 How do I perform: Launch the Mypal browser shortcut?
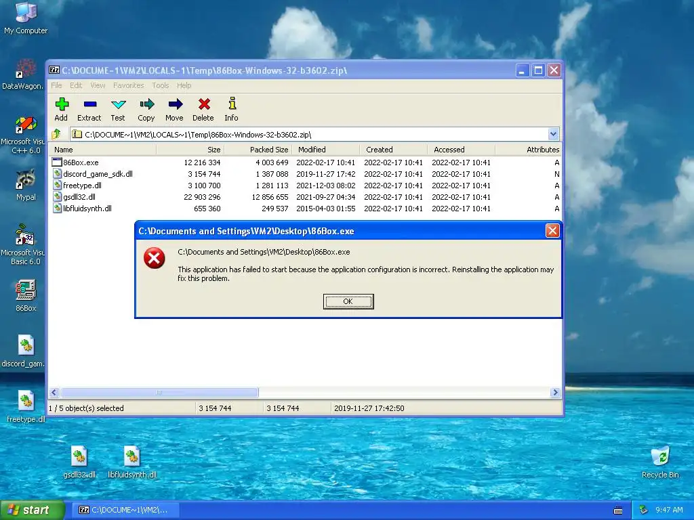(x=26, y=185)
